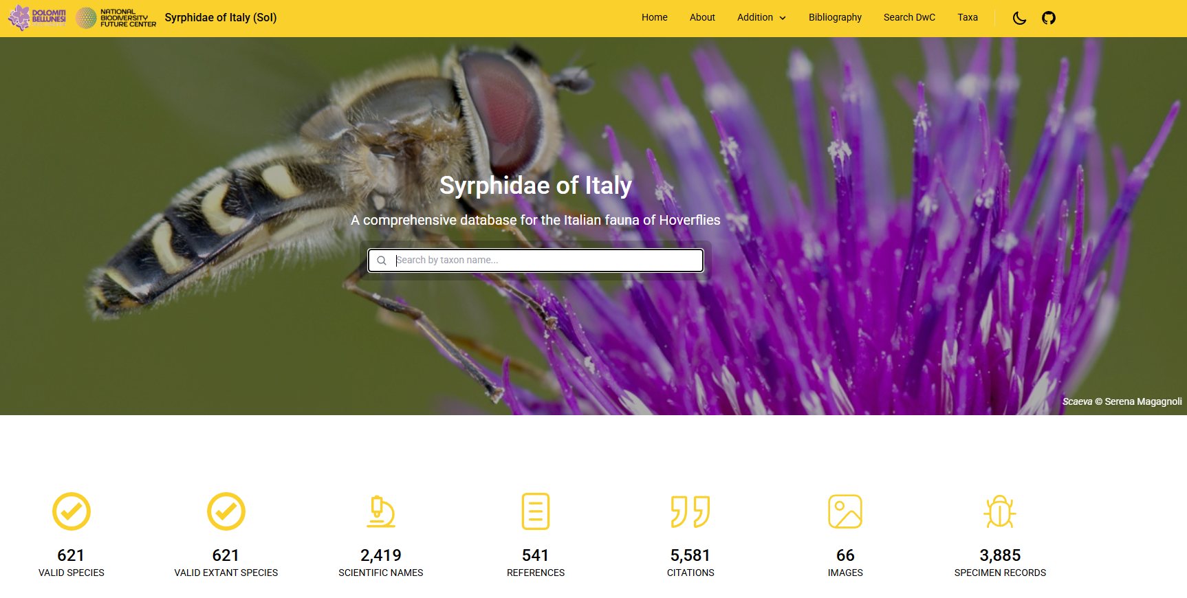Click the 621 Valid Species count
This screenshot has width=1187, height=598.
point(71,555)
